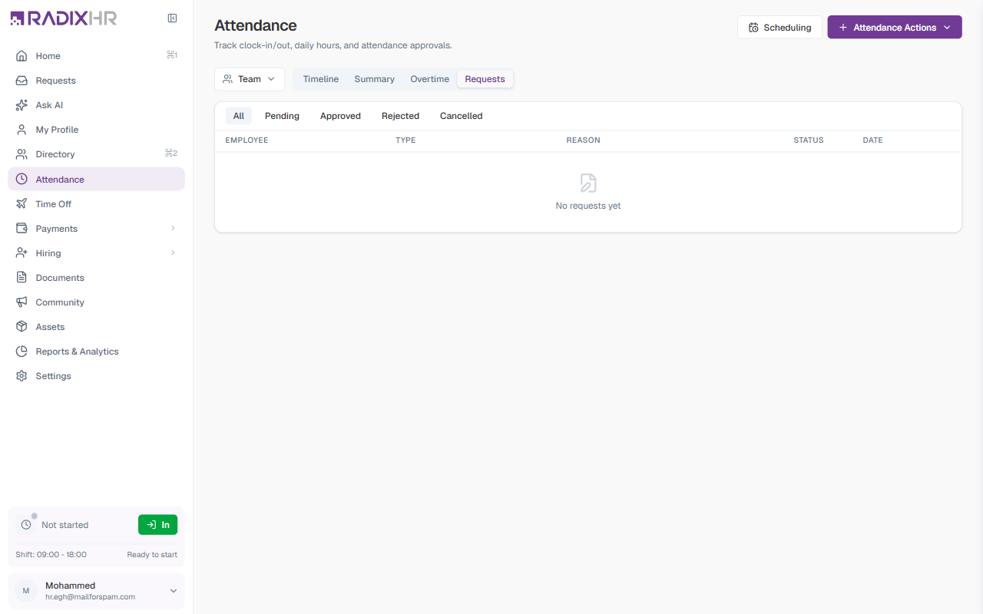Filter requests by Cancelled

(x=462, y=116)
